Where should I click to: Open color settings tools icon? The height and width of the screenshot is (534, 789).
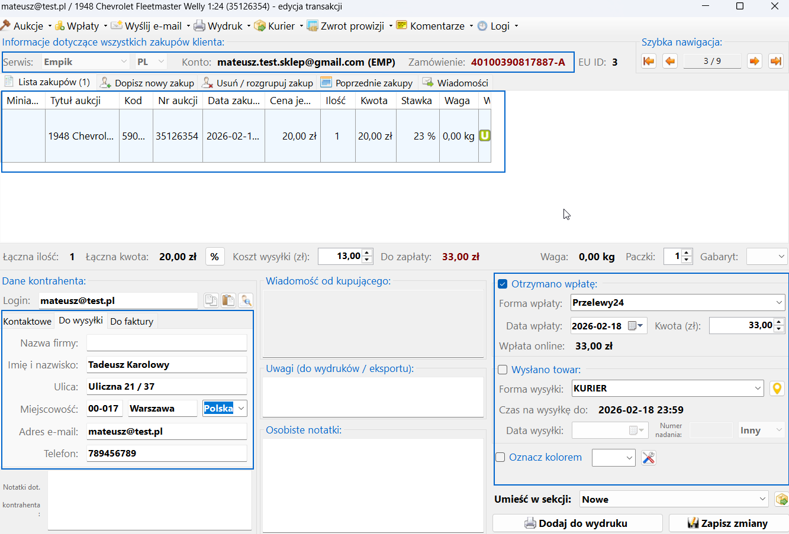pos(649,458)
